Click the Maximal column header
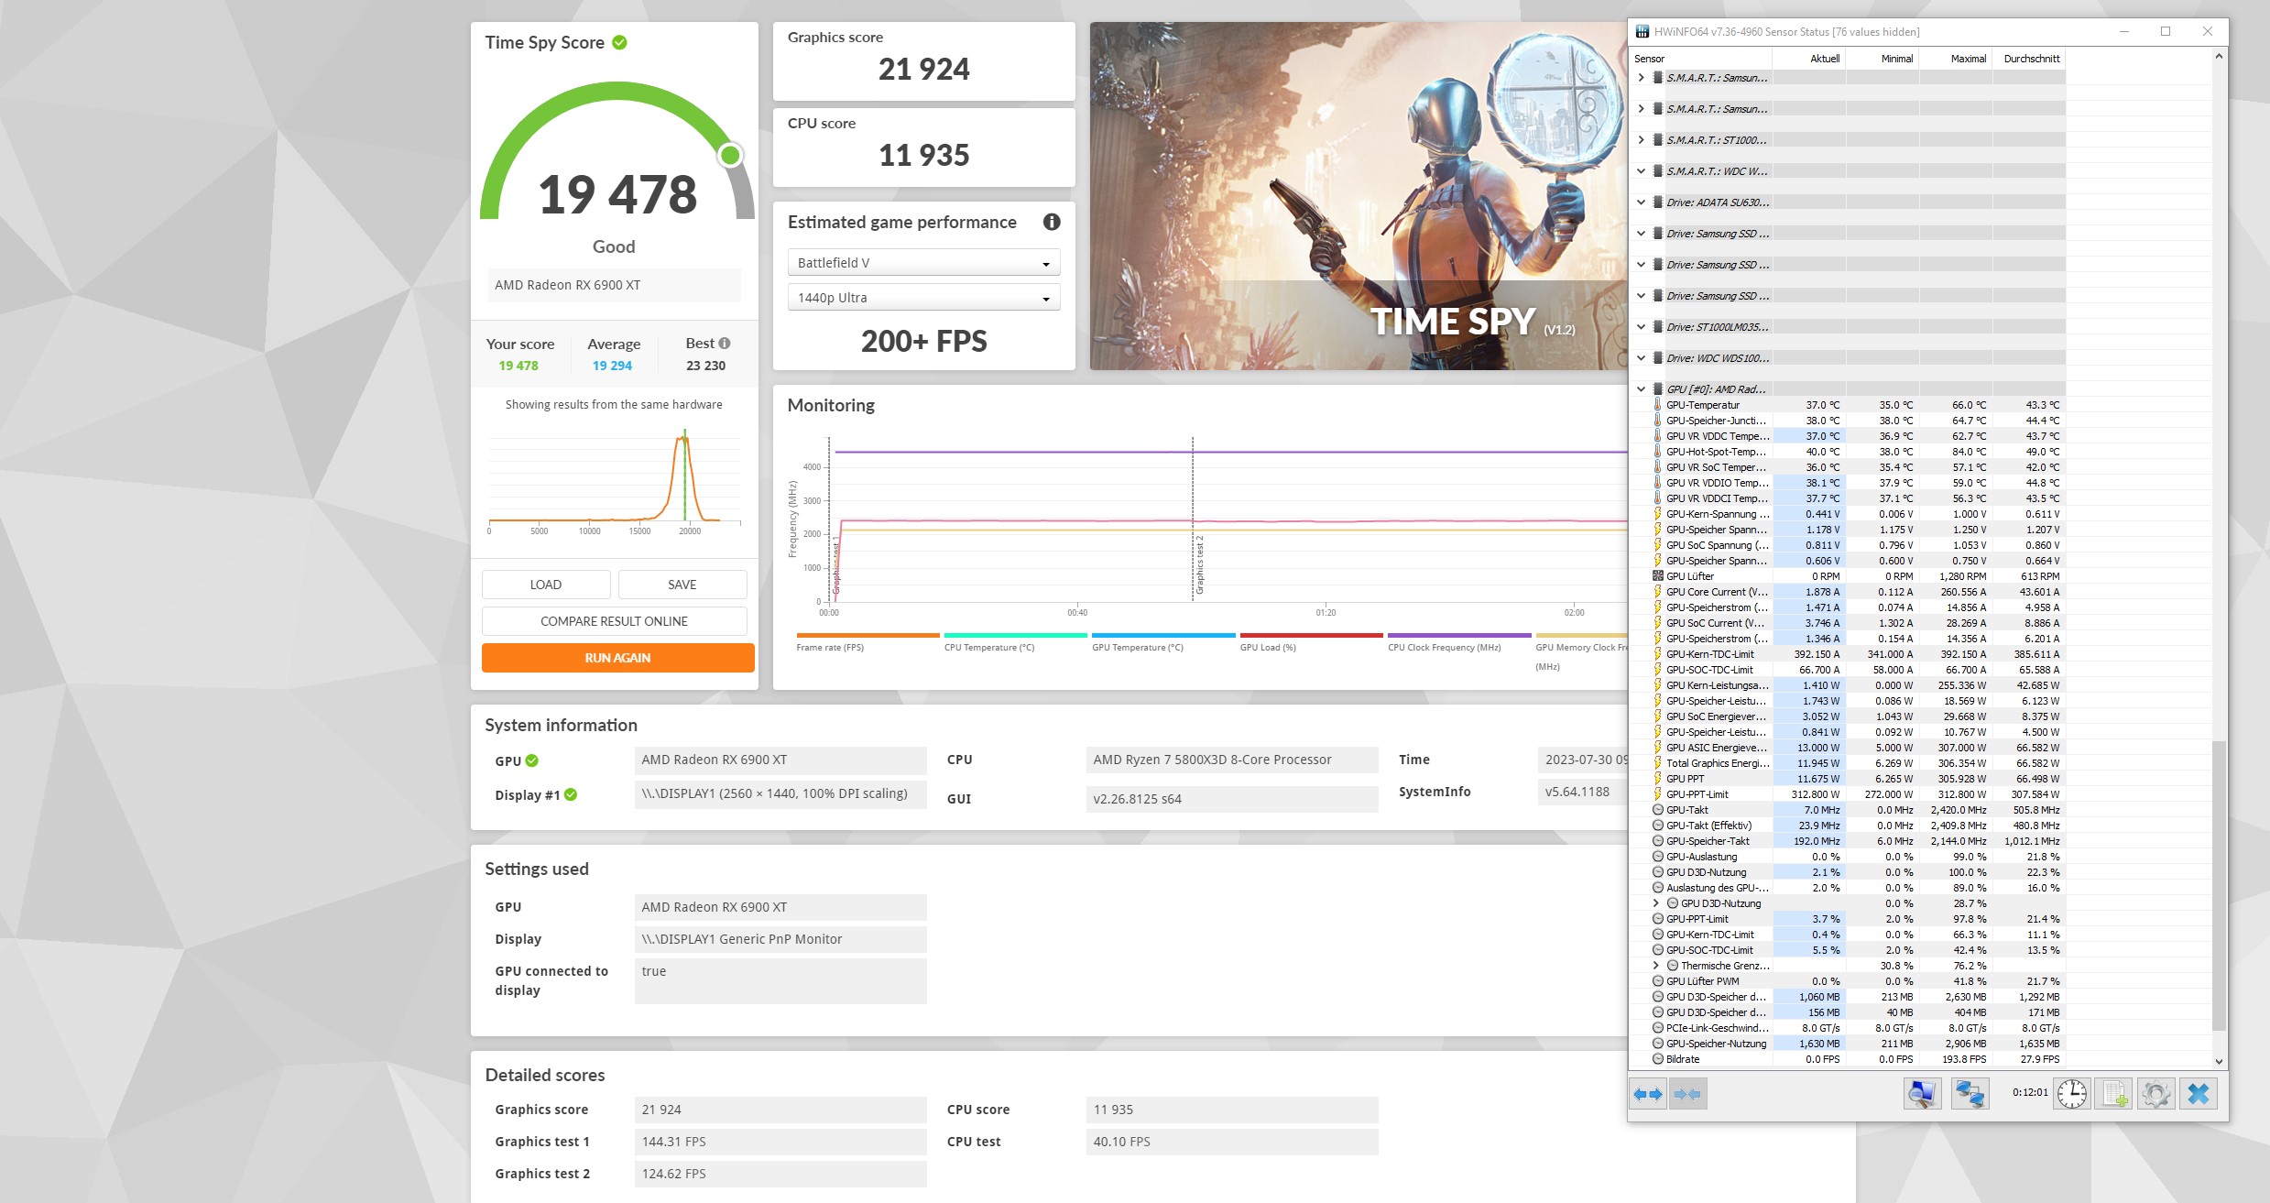Viewport: 2270px width, 1203px height. (x=1955, y=59)
